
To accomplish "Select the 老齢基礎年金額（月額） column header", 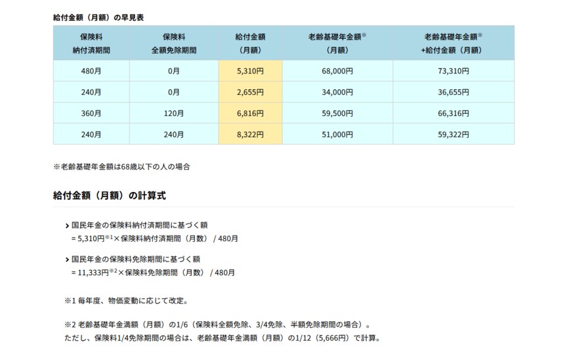I will [x=337, y=43].
